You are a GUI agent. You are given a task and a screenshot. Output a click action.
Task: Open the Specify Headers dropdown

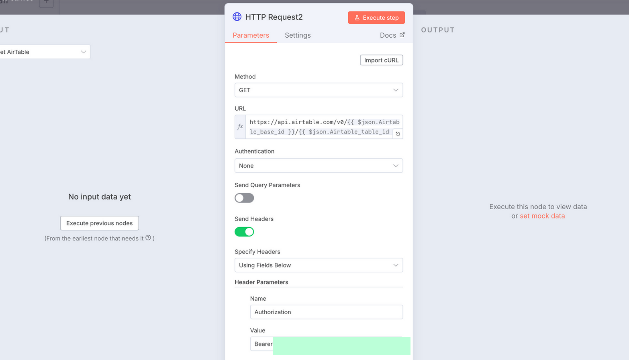[x=319, y=265]
